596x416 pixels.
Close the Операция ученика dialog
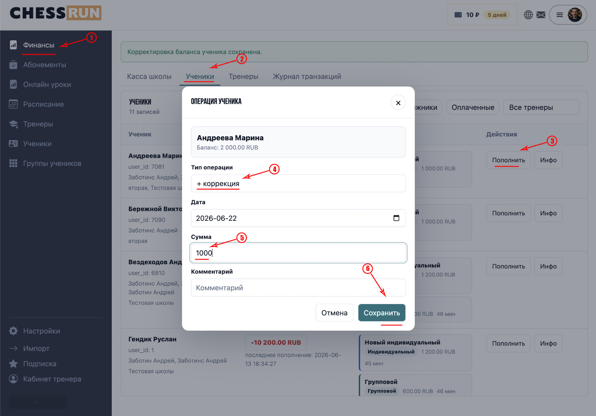(398, 102)
